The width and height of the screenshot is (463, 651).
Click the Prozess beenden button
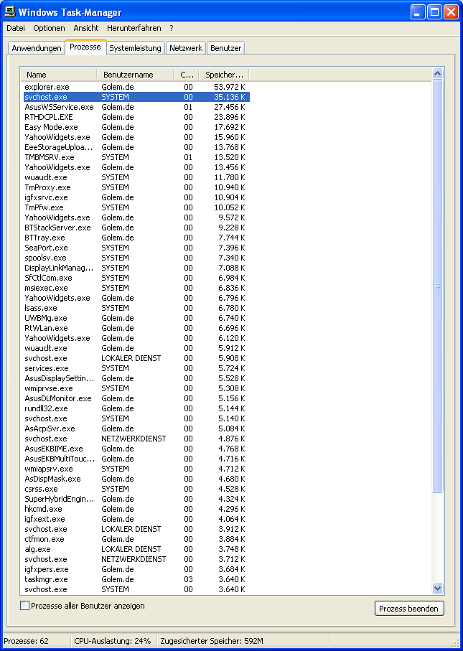(409, 609)
